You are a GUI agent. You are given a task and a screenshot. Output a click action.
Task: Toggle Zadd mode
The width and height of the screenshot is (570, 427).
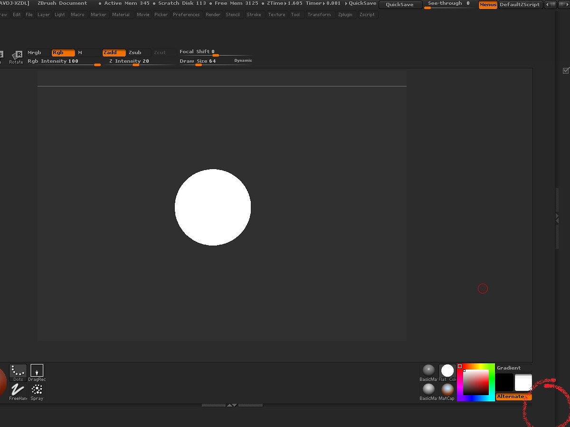click(114, 53)
